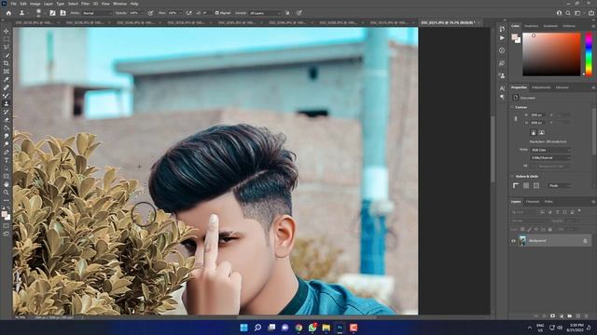Open the Character panel icon
Image resolution: width=597 pixels, height=335 pixels.
[x=502, y=88]
